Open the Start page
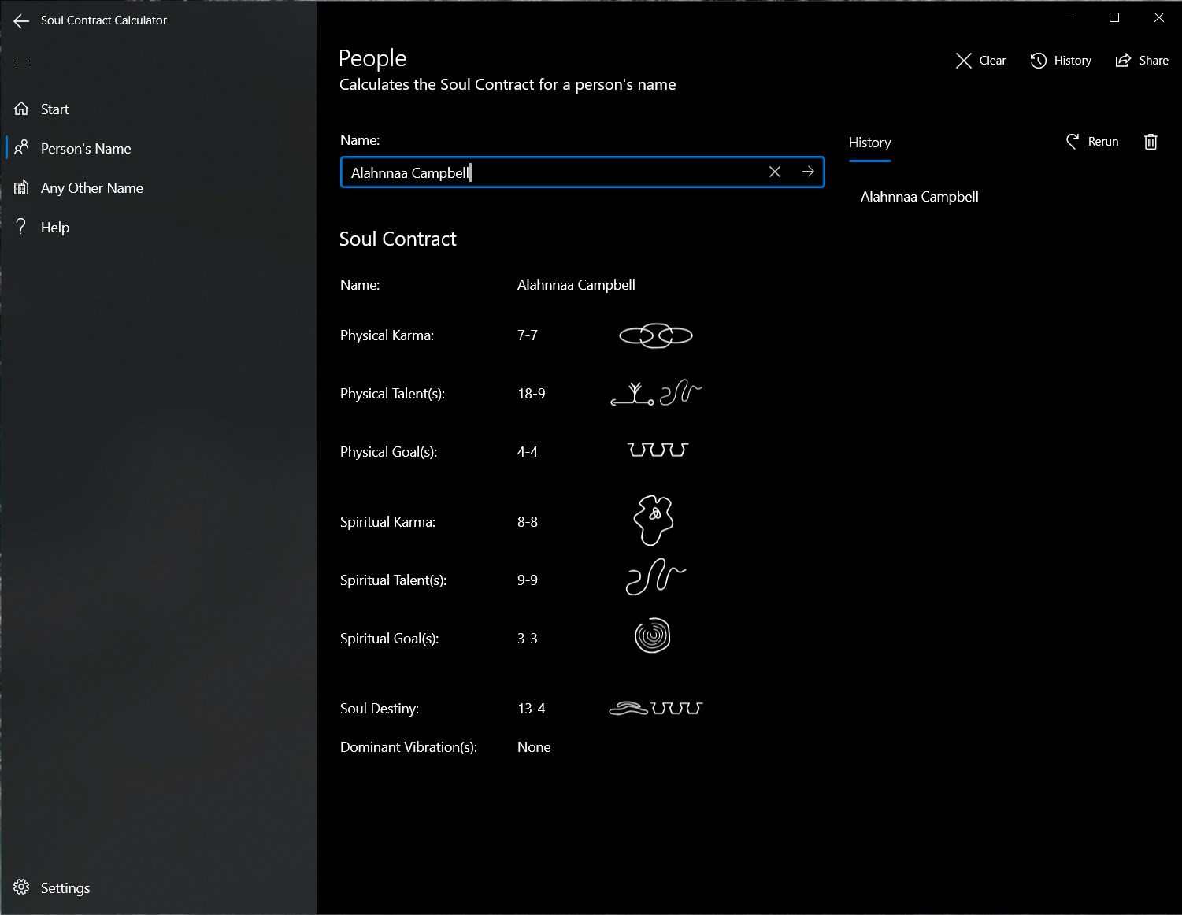Viewport: 1182px width, 915px height. (55, 109)
